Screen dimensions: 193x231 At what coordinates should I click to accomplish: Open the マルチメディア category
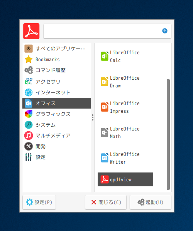click(x=56, y=136)
